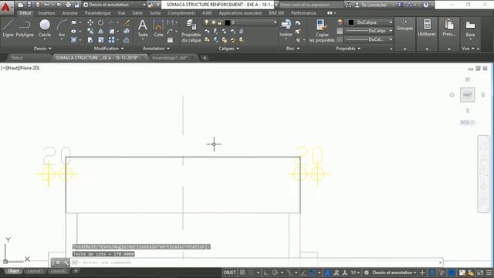
Task: Switch to the Assemblage1 drawing tab
Action: coord(170,58)
